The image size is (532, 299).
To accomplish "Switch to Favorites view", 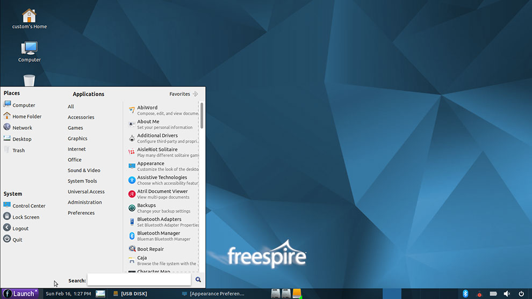I will (x=184, y=94).
